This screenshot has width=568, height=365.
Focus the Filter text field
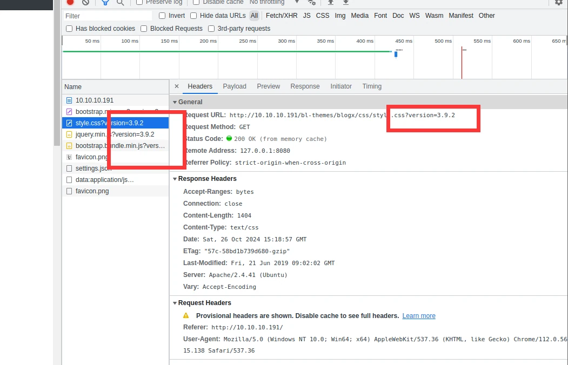click(x=107, y=16)
